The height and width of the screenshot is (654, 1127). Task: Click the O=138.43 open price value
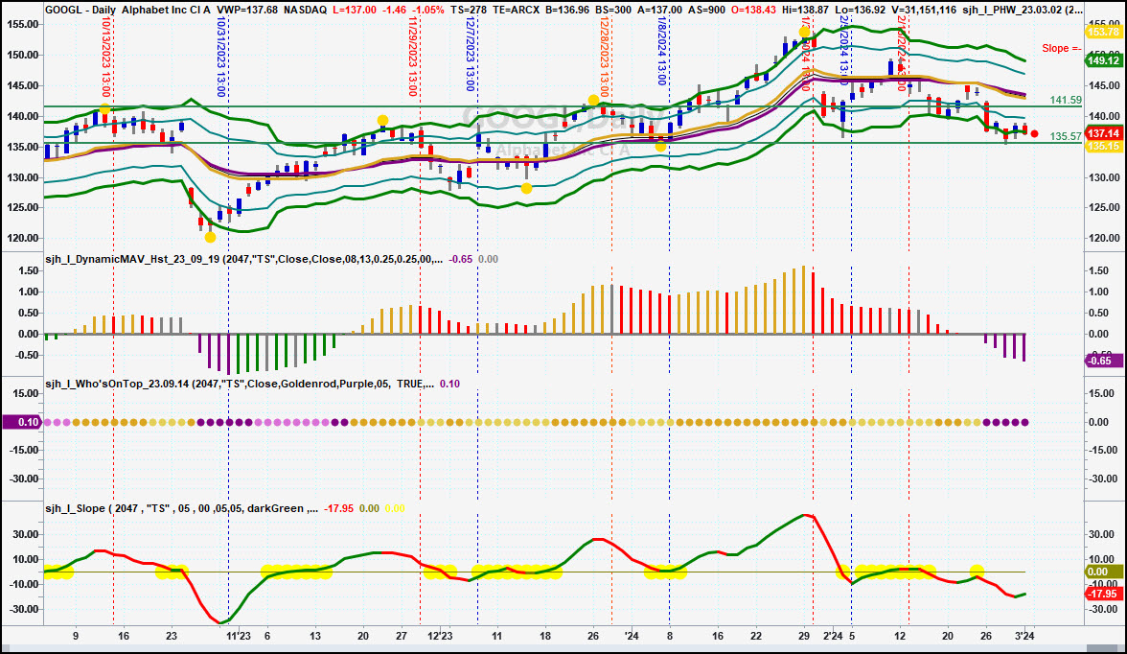[753, 11]
